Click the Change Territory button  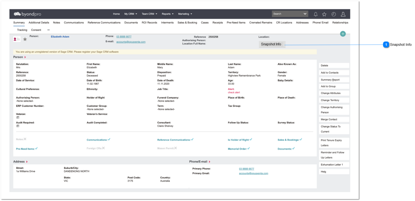[334, 100]
